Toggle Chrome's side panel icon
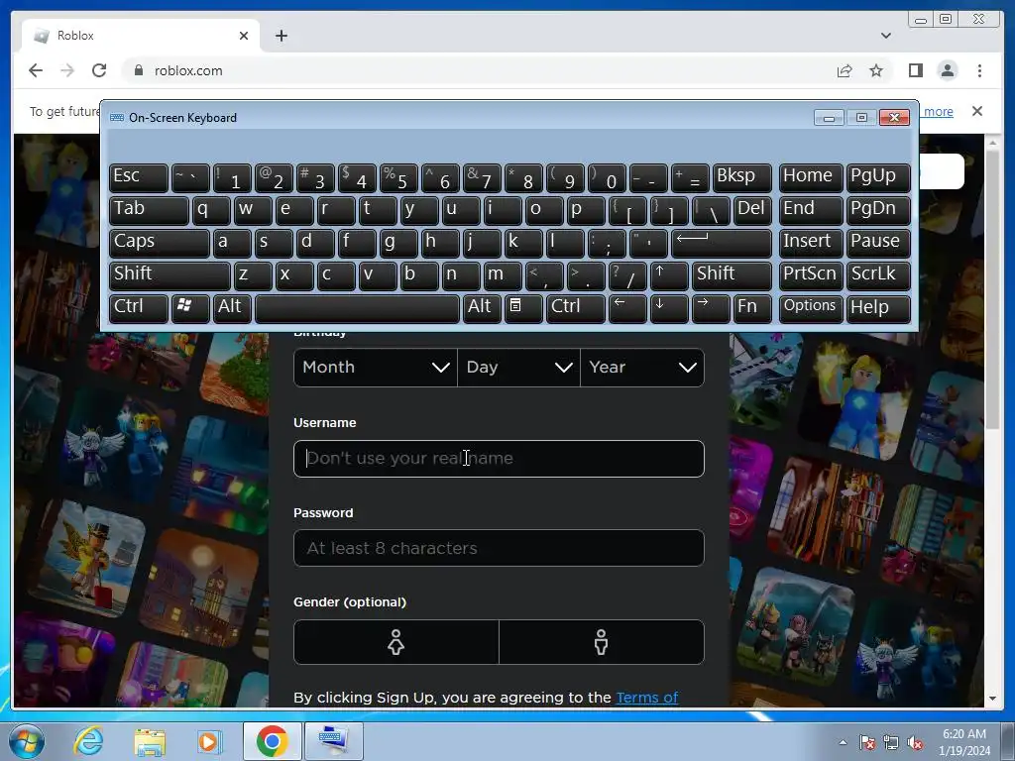The width and height of the screenshot is (1015, 761). (915, 70)
